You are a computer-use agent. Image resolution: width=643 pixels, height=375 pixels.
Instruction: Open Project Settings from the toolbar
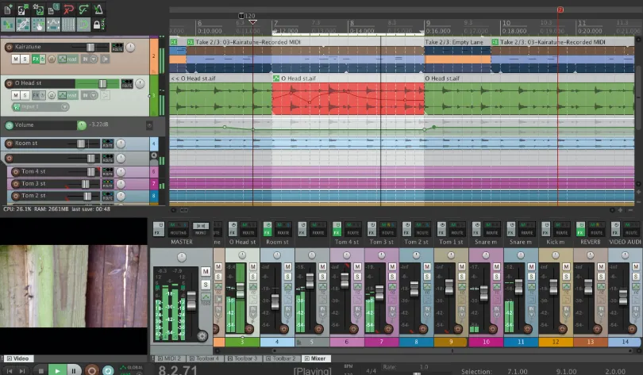click(x=53, y=9)
